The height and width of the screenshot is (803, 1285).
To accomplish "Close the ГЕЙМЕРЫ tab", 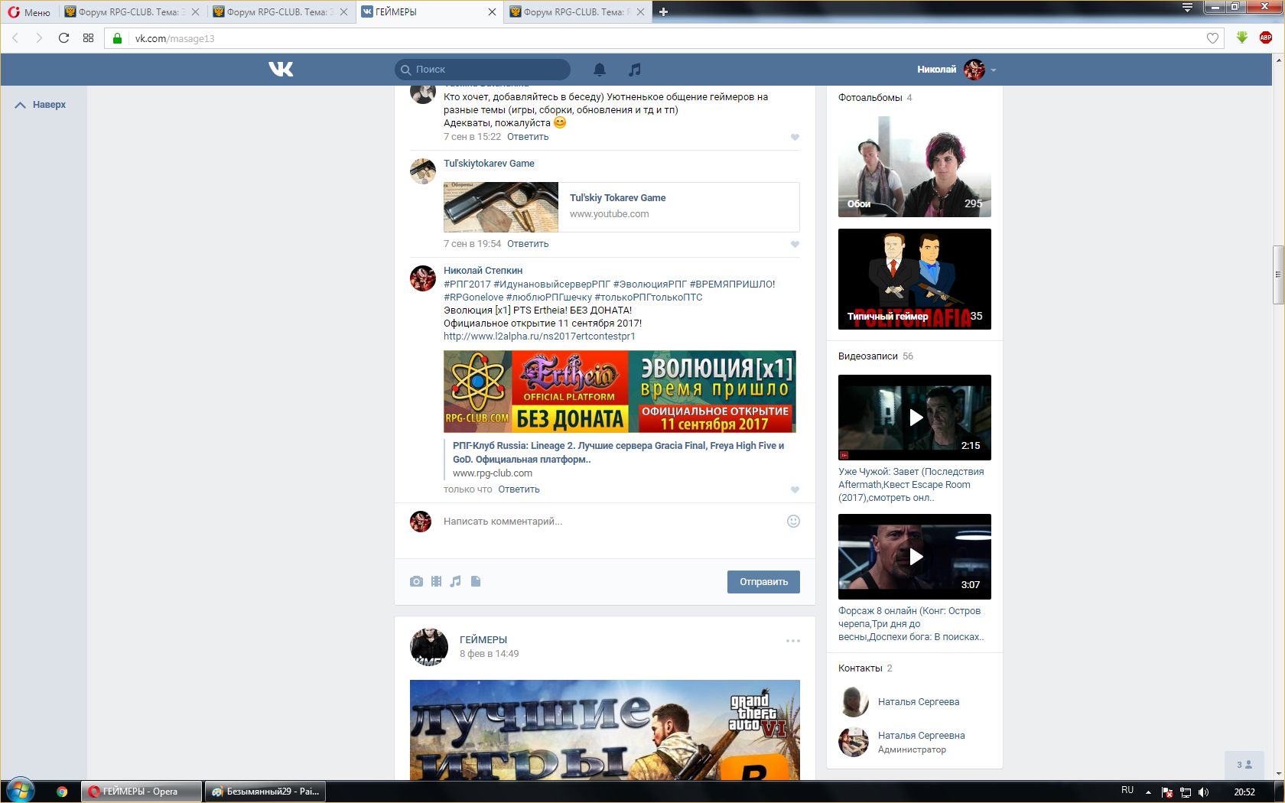I will click(492, 11).
